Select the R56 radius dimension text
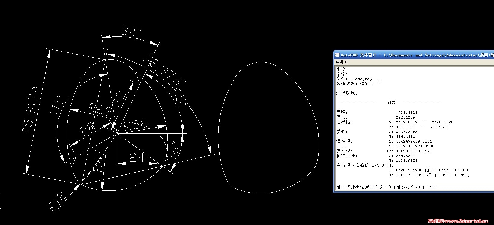This screenshot has width=494, height=225. (135, 124)
